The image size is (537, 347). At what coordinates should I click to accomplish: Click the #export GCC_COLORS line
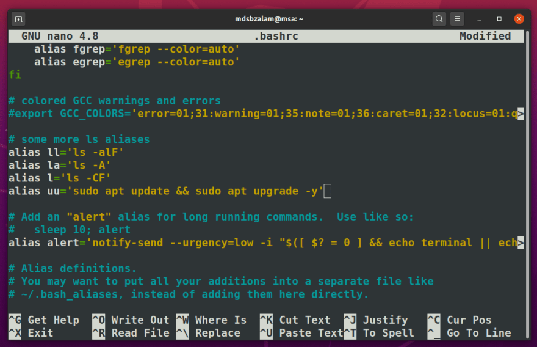click(262, 114)
